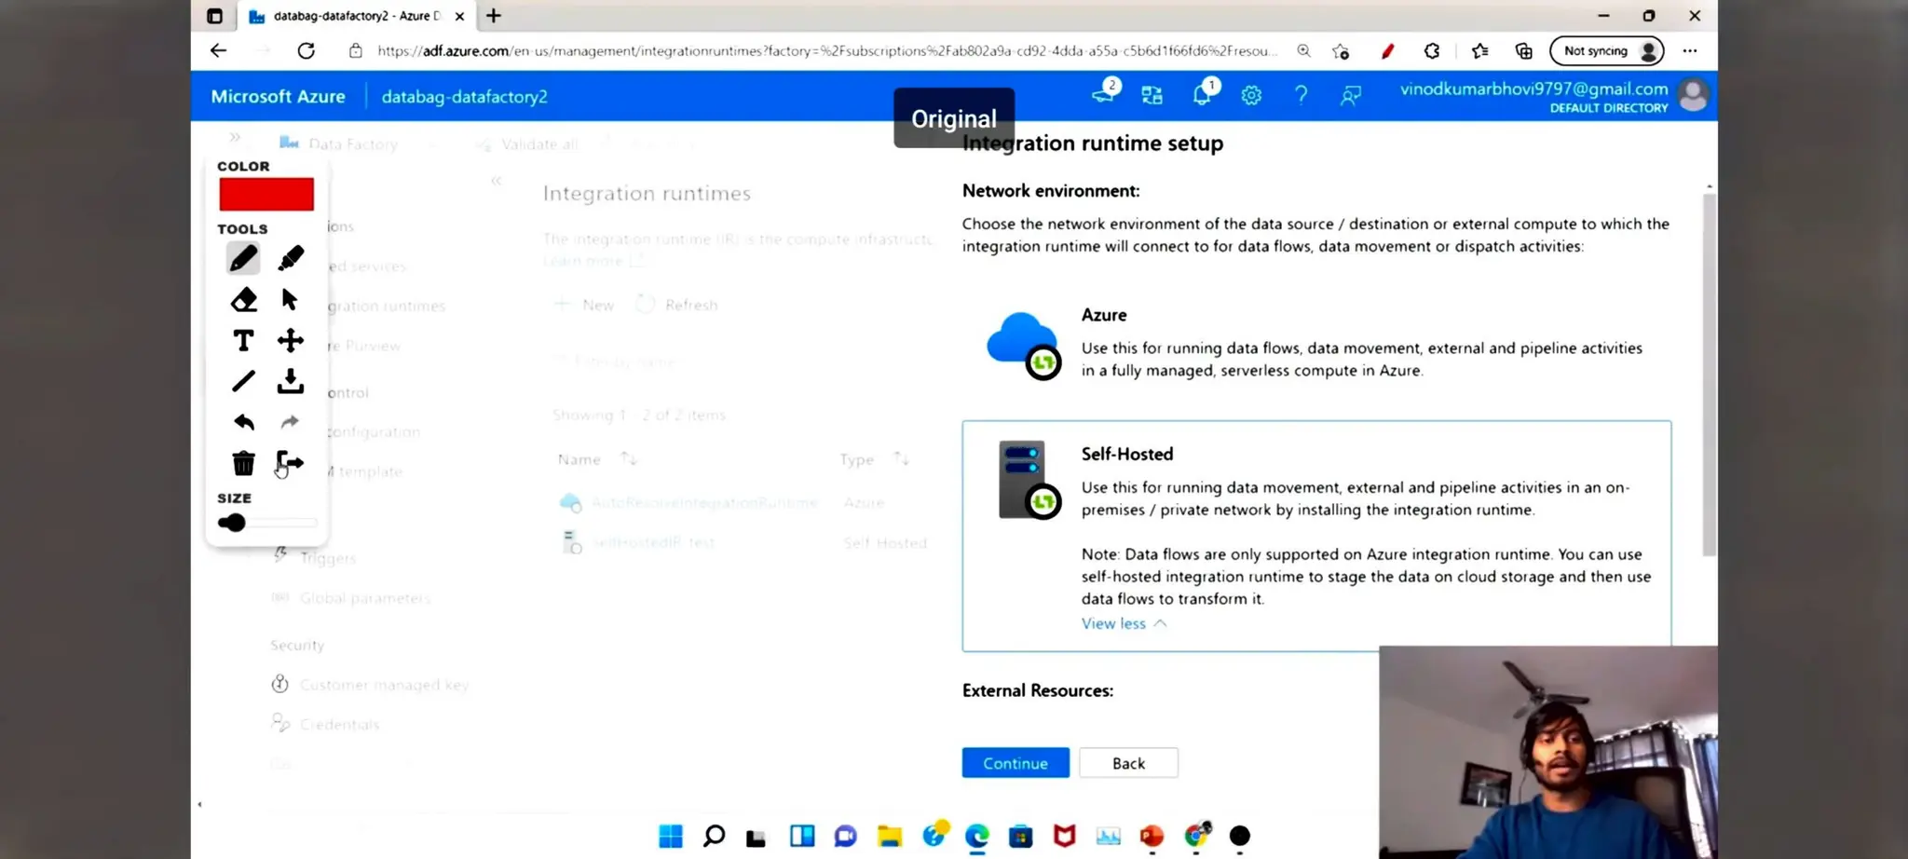Open browser extensions puzzle icon
Screen dimensions: 1908x859
click(1432, 50)
